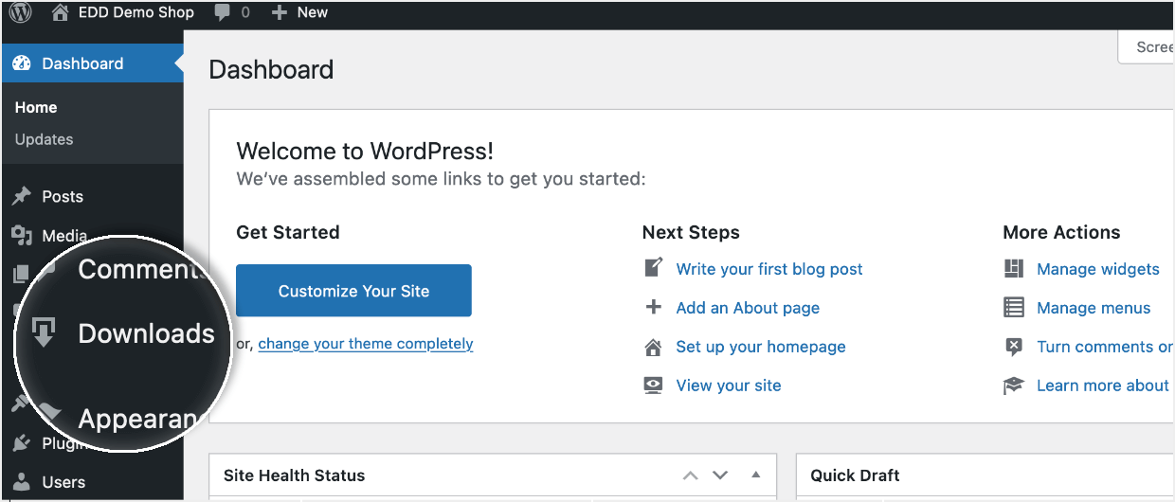Click the View your site monitor icon
1175x502 pixels.
653,385
